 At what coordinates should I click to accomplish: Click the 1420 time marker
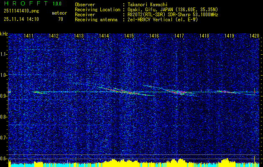pyautogui.click(x=254, y=36)
